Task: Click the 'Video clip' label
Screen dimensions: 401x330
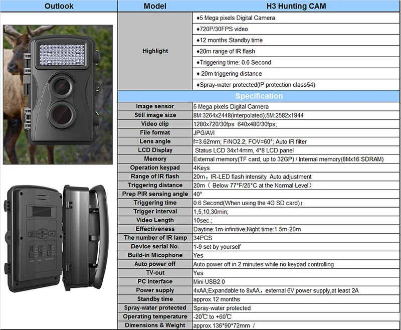Action: (x=155, y=124)
